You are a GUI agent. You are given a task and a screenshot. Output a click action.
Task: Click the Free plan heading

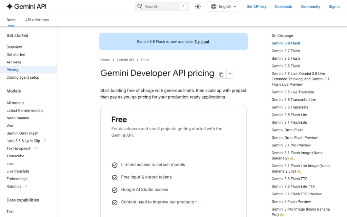[x=119, y=120]
